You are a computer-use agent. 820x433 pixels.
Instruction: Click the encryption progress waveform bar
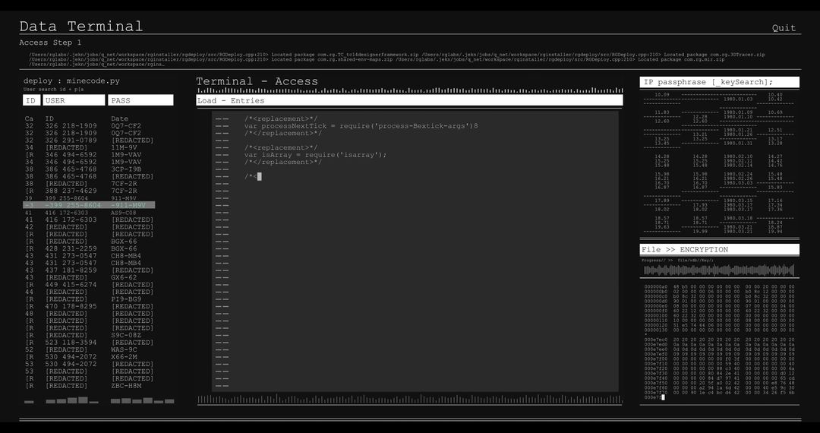tap(719, 270)
